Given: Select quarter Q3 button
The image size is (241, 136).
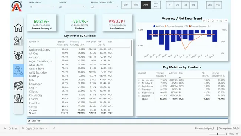Looking at the screenshot, I should point(186,5).
